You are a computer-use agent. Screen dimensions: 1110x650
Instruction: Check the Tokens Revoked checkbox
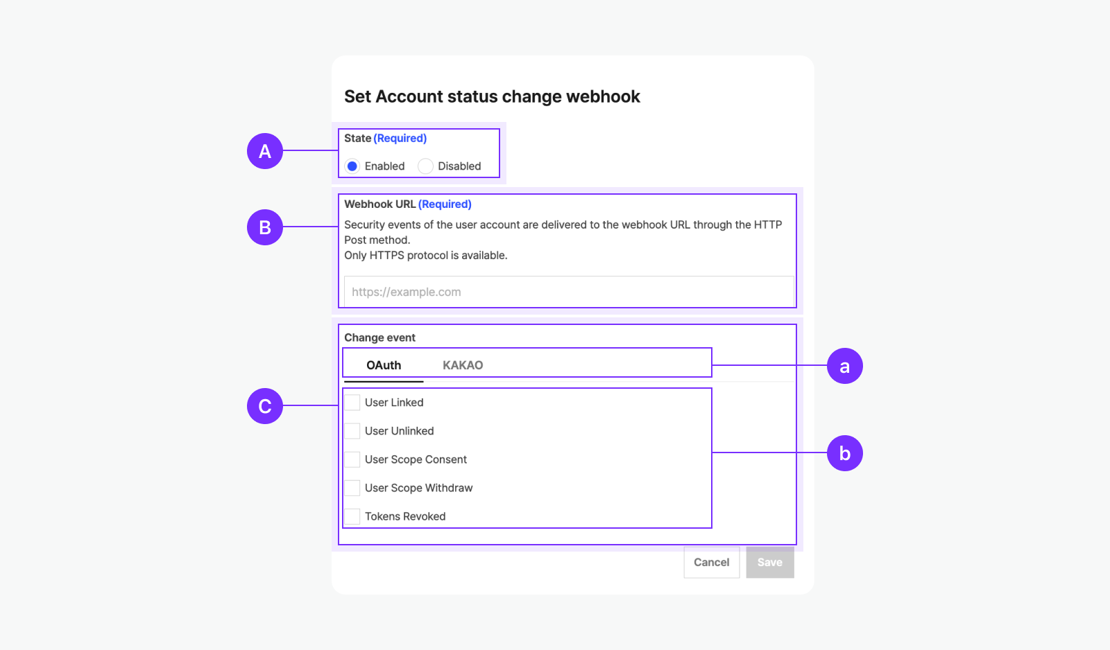click(x=352, y=516)
